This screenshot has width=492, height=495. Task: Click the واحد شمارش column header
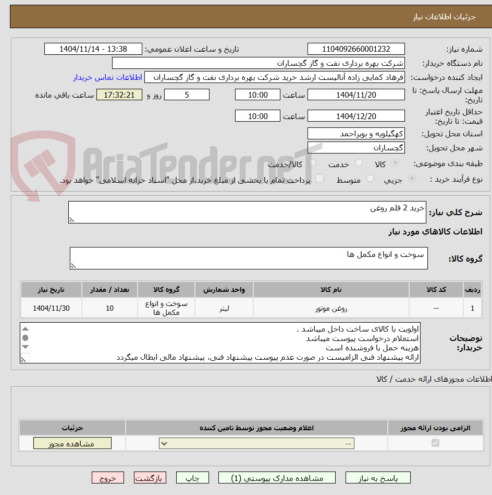click(x=224, y=289)
